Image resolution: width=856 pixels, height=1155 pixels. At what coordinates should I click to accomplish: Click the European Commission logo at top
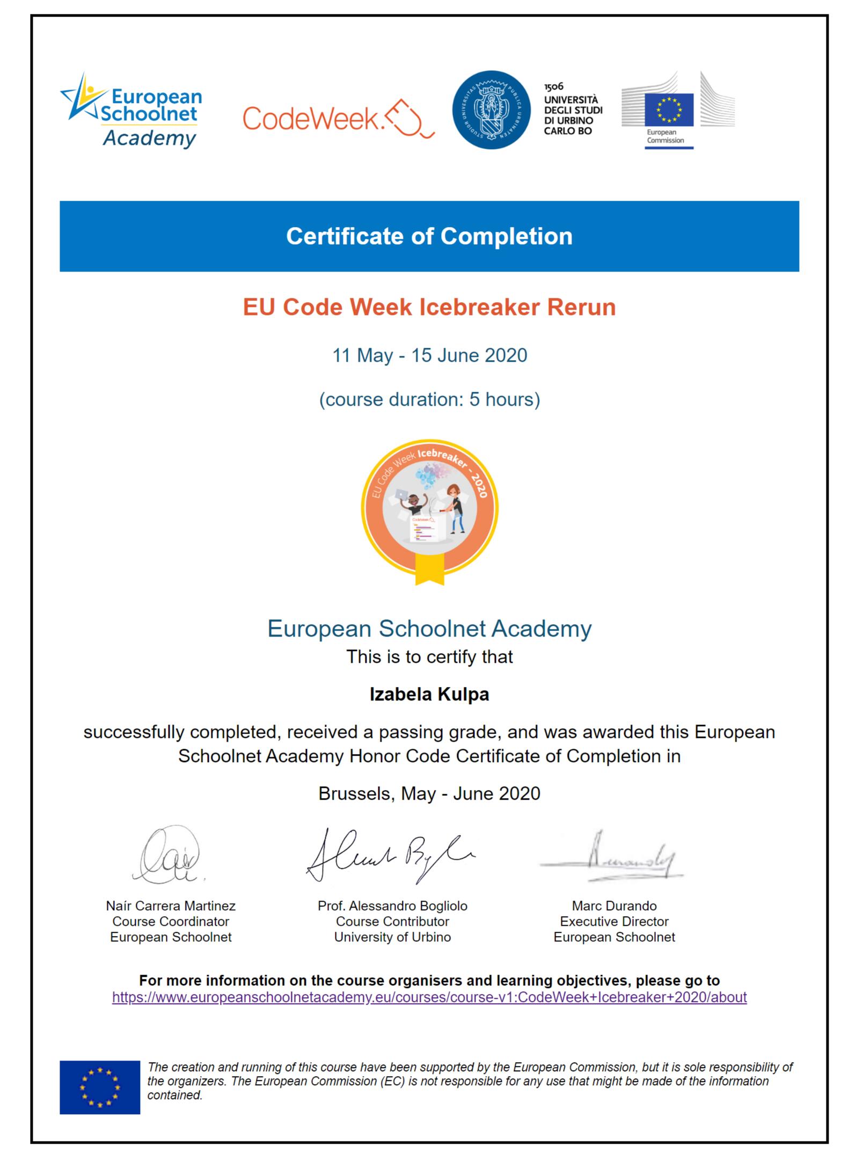click(x=678, y=110)
